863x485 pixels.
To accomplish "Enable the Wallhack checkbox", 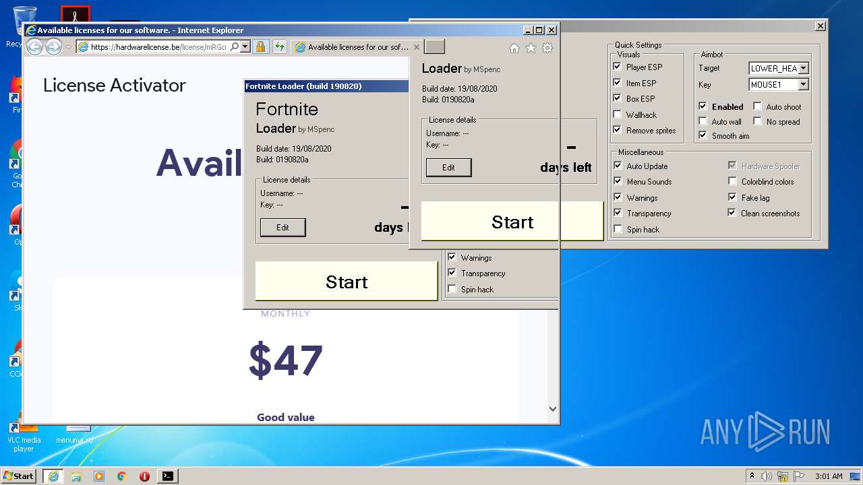I will pyautogui.click(x=617, y=115).
